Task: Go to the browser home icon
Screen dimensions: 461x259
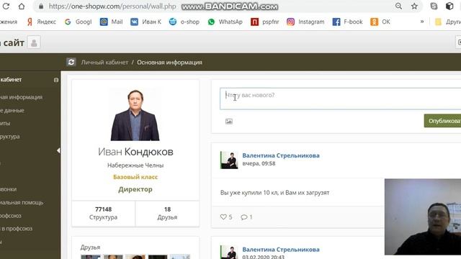Action: (22, 6)
